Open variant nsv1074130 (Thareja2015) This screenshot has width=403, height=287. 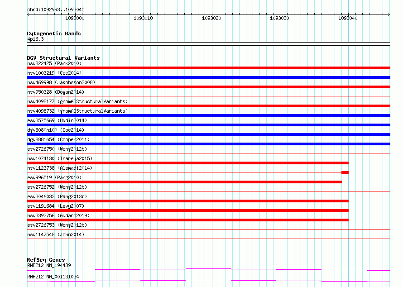point(60,158)
